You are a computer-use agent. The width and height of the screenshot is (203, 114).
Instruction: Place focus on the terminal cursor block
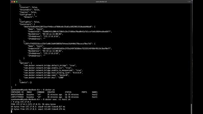point(11,111)
